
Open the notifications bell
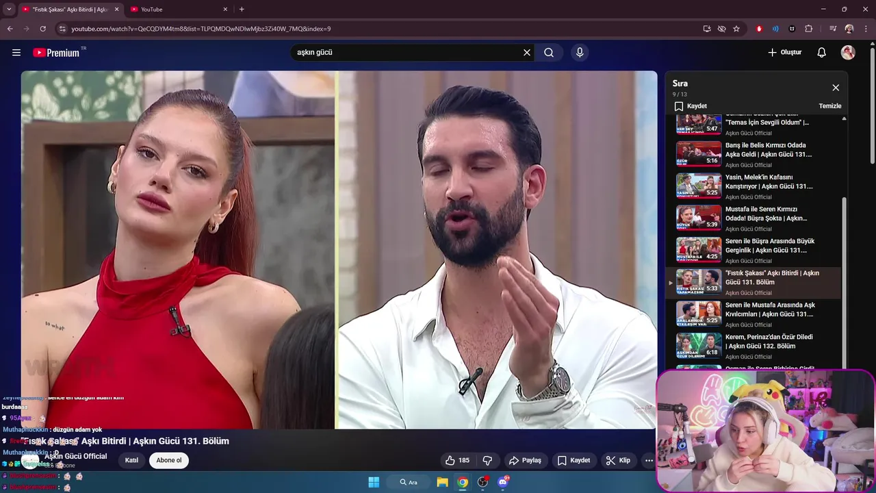point(822,53)
